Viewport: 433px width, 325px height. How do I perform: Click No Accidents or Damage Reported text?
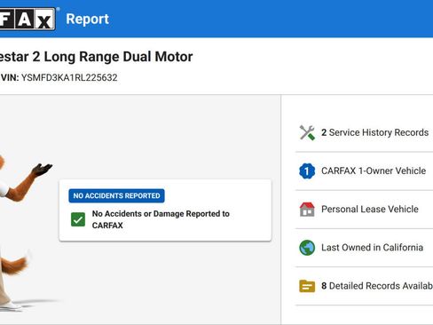(161, 219)
